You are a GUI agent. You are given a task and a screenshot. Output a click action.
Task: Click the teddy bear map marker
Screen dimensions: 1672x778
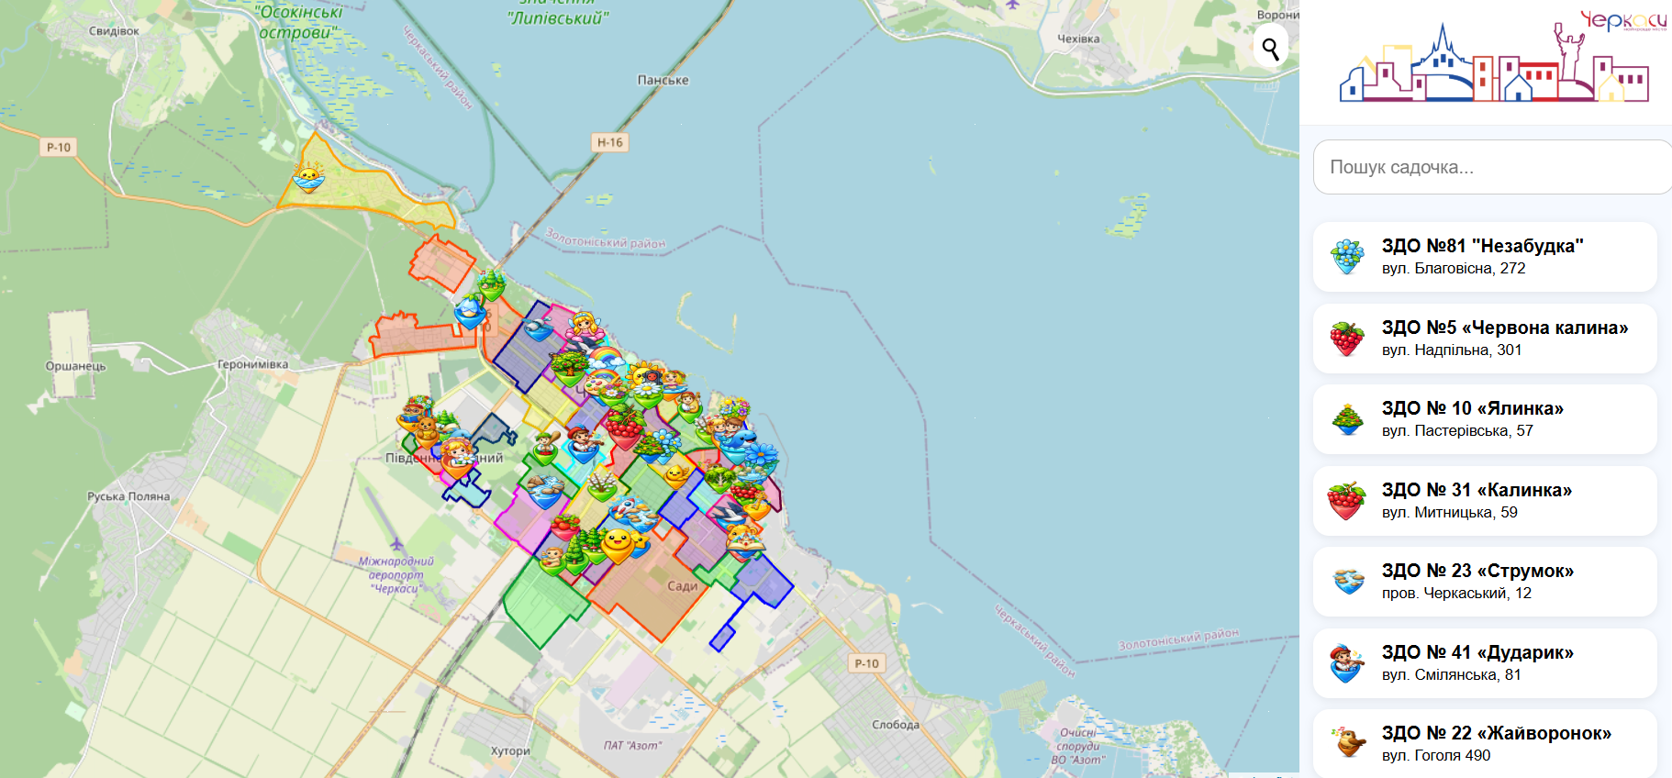(x=426, y=431)
